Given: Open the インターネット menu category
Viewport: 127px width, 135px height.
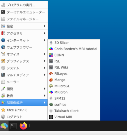Looking at the screenshot, I should pyautogui.click(x=24, y=40).
